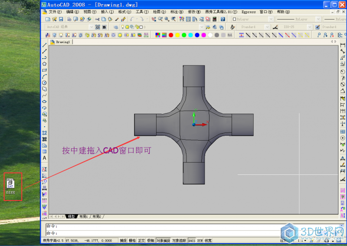The height and width of the screenshot is (246, 347).
Task: Open the Redo history dropdown arrow
Action: tap(147, 19)
